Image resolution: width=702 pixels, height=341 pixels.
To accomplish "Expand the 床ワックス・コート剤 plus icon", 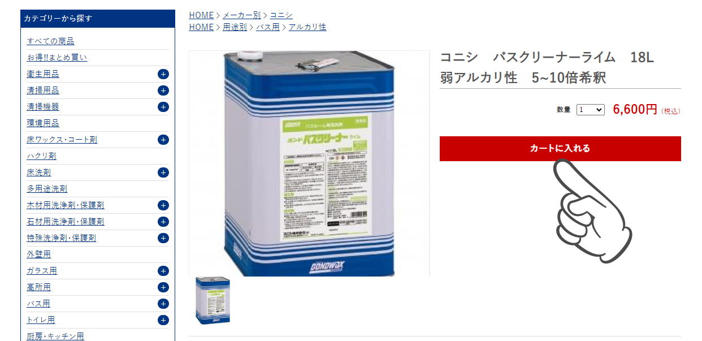I will [x=163, y=140].
